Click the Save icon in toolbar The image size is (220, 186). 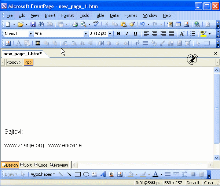pos(33,25)
